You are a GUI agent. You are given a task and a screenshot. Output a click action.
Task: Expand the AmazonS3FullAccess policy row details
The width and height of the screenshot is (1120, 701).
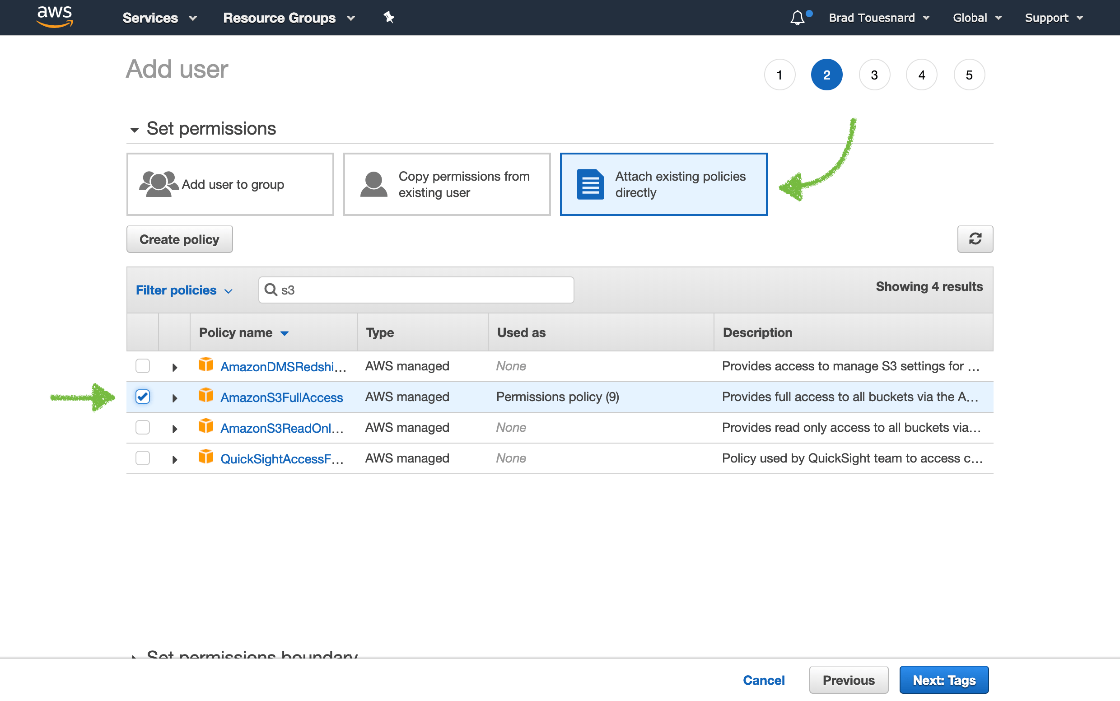(x=175, y=398)
